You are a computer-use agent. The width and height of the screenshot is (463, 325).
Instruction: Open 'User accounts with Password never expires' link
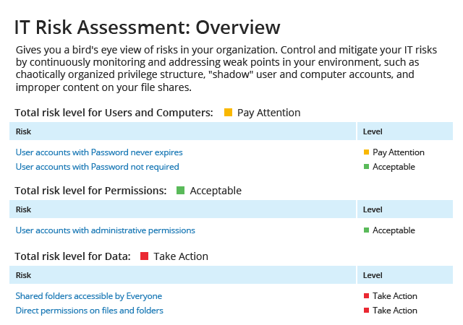99,152
